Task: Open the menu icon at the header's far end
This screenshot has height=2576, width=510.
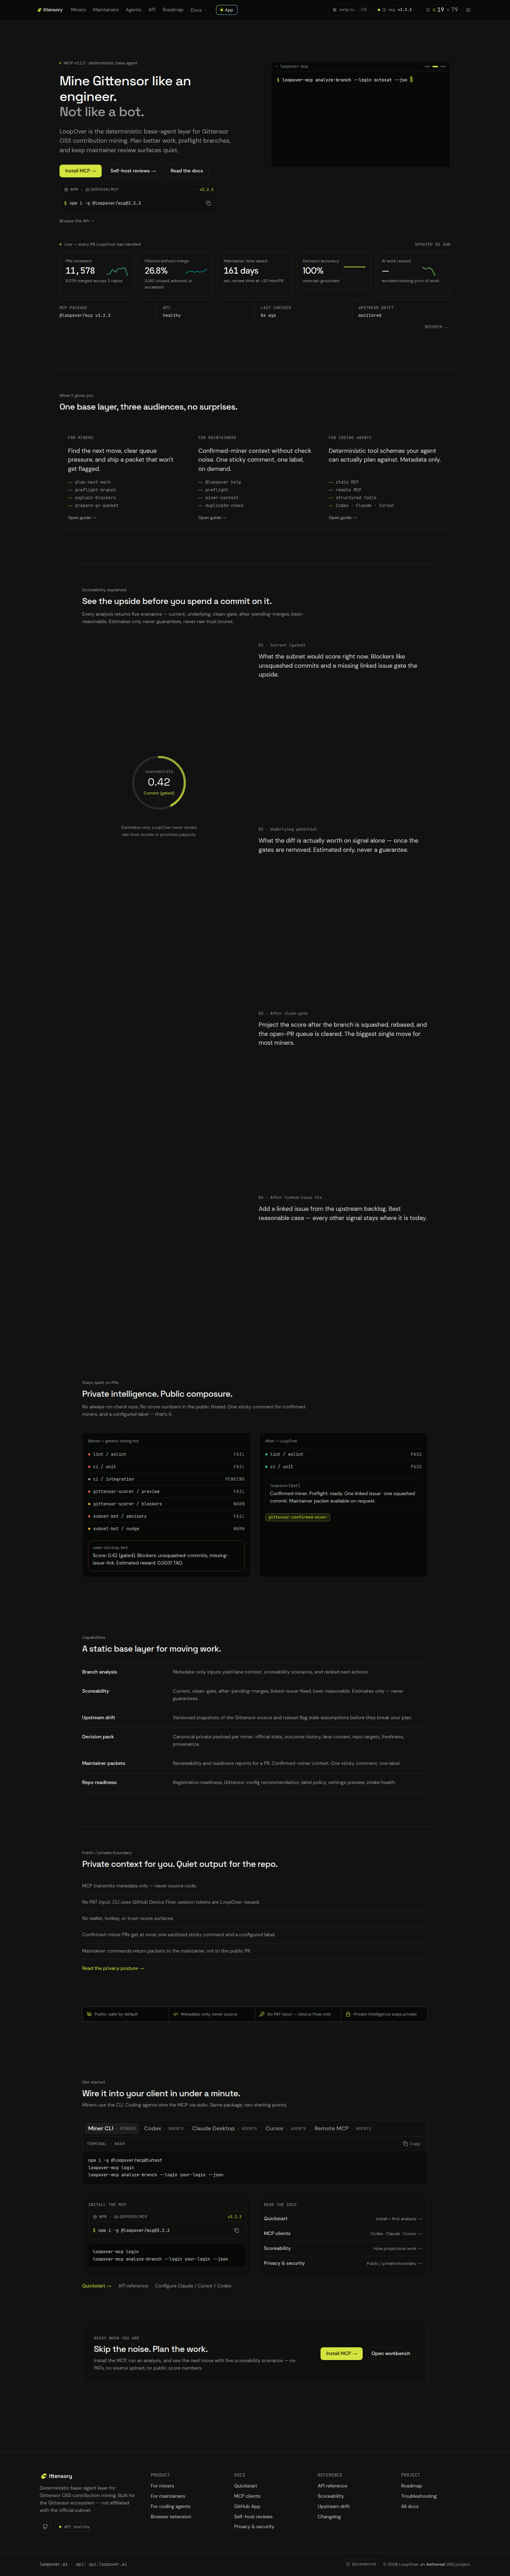Action: pos(468,10)
